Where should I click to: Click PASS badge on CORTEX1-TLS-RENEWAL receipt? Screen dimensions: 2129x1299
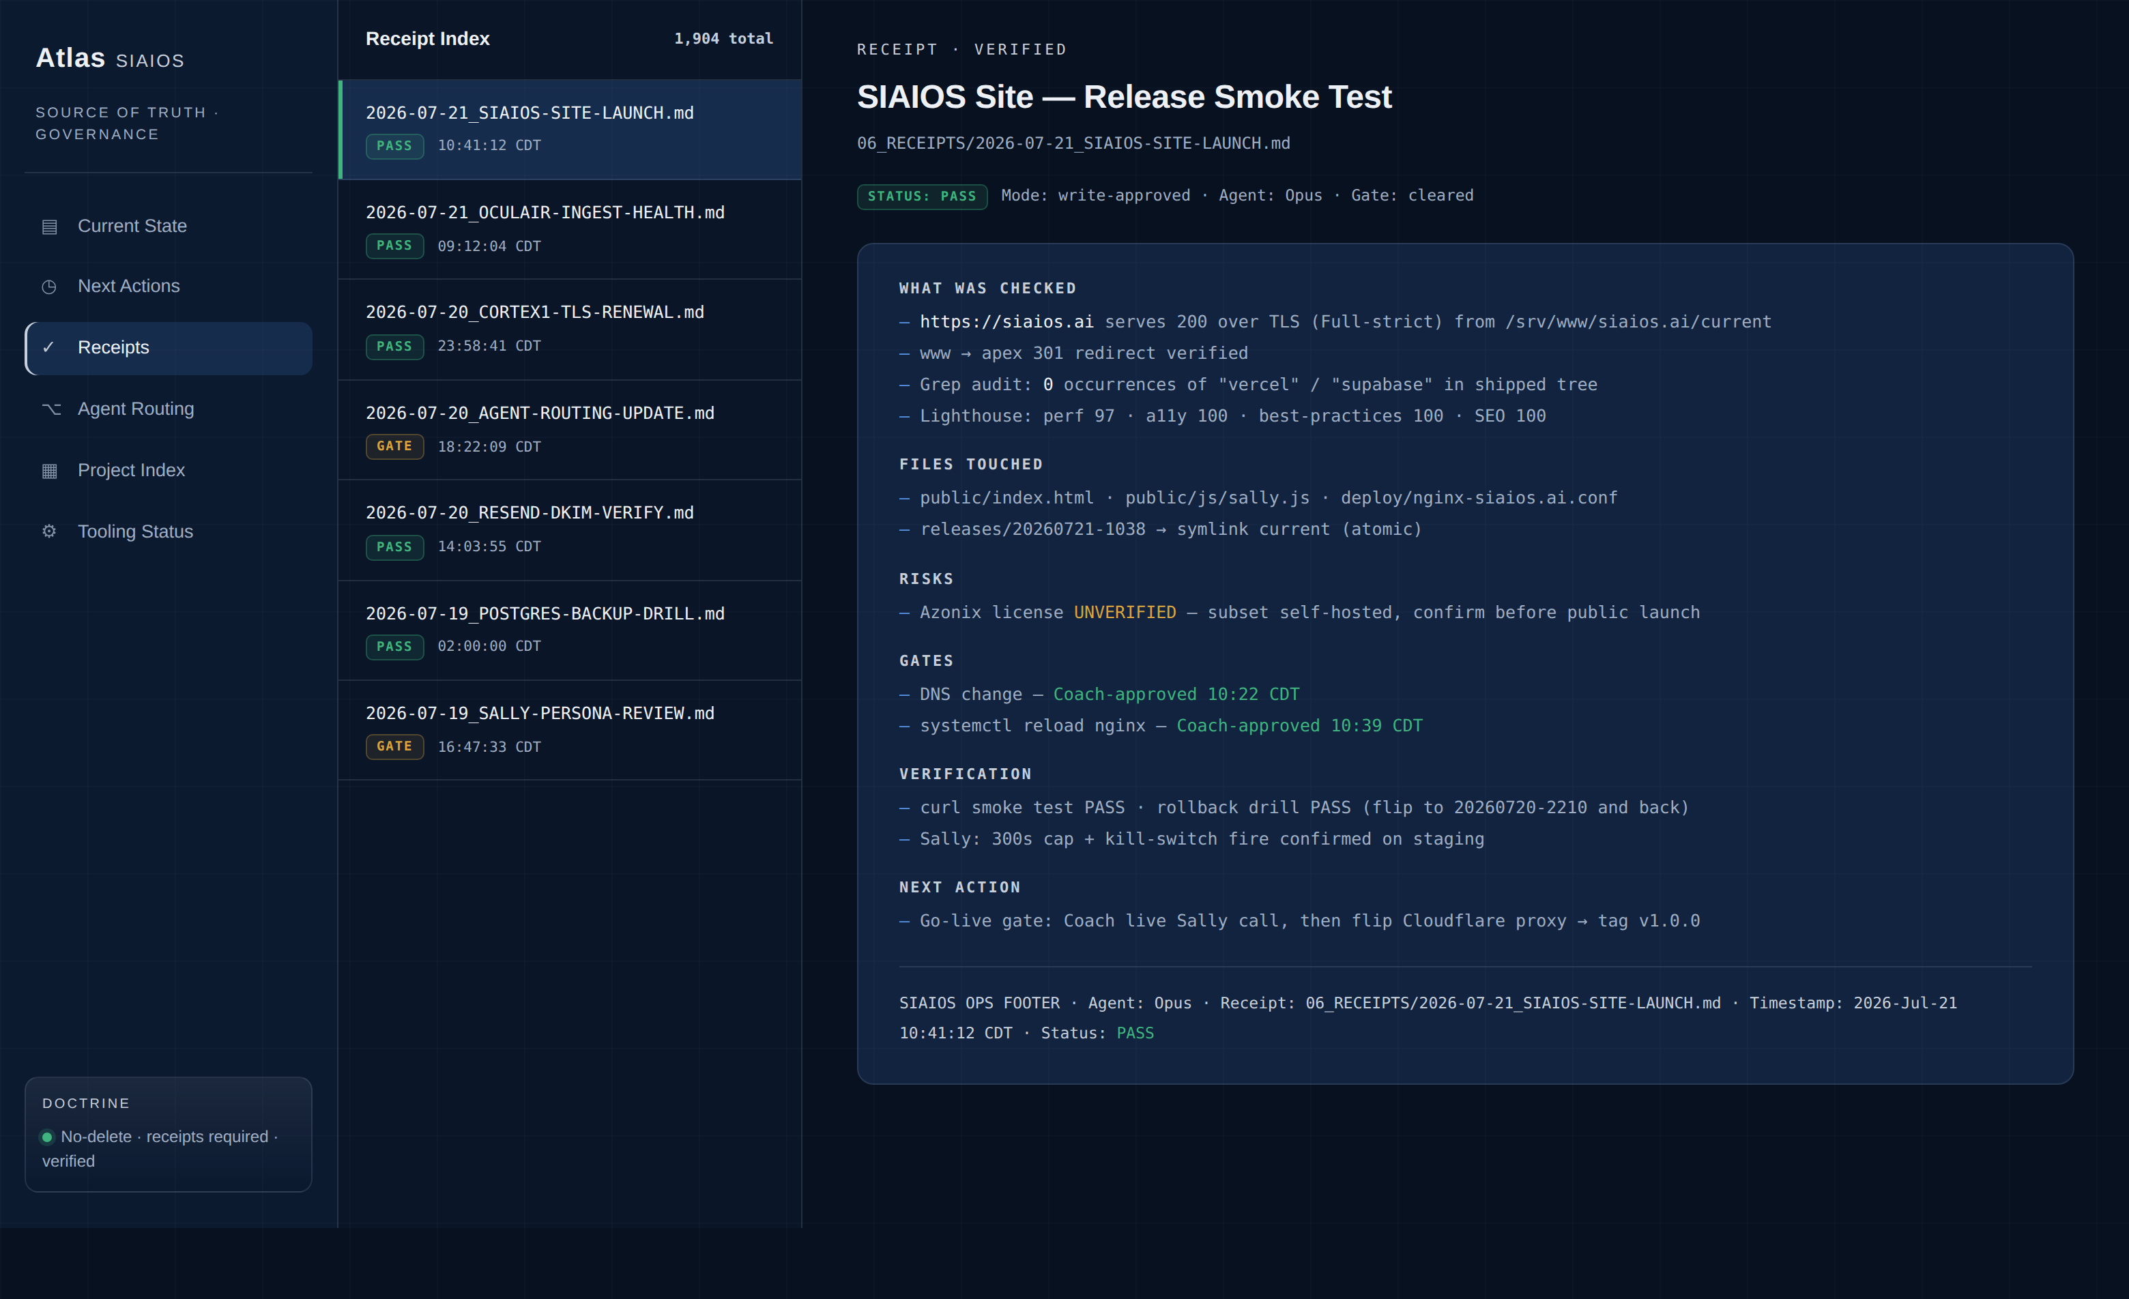tap(394, 347)
